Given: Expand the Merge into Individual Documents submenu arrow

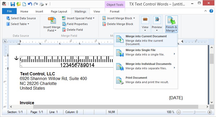Looking at the screenshot, I should [x=174, y=67].
